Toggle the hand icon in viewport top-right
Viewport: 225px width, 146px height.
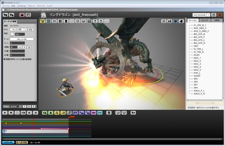pos(181,21)
